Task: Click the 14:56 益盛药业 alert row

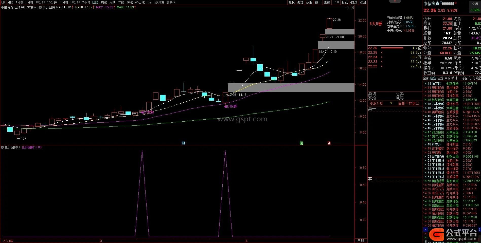Action: point(452,205)
